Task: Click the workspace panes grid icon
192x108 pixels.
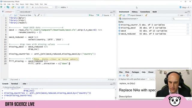Action: (56, 7)
